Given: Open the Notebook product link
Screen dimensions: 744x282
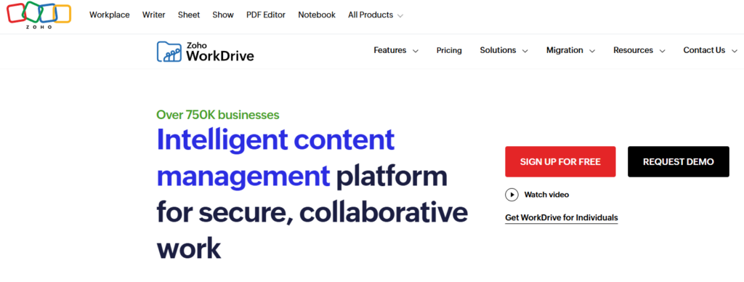Looking at the screenshot, I should coord(317,15).
